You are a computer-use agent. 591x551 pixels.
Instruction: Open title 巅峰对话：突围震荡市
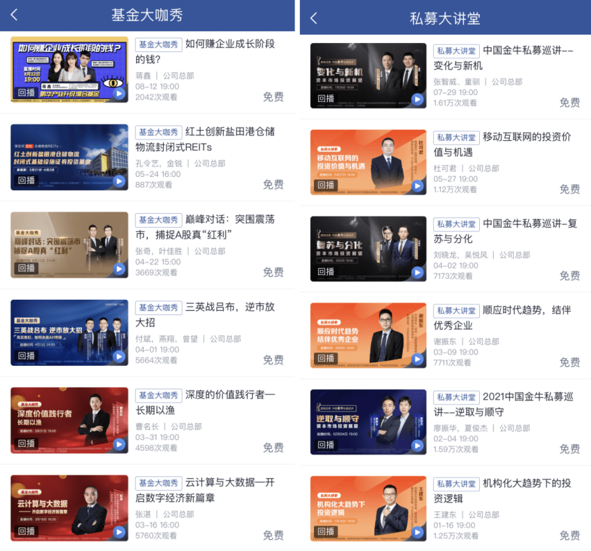click(205, 227)
